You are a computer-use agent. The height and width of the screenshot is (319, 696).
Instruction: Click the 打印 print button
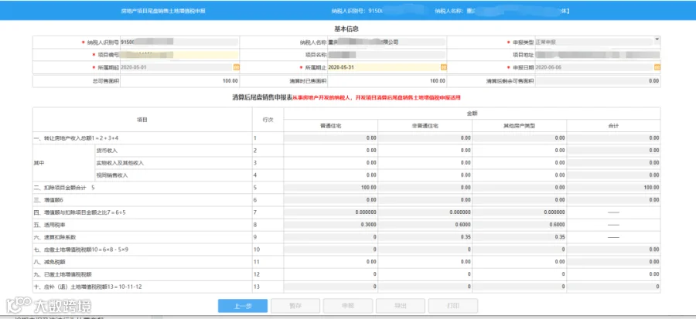(452, 306)
